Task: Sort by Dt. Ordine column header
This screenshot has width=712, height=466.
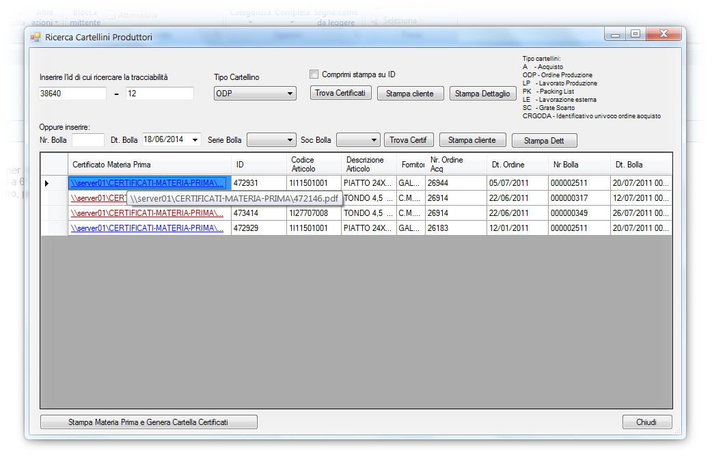Action: (518, 165)
